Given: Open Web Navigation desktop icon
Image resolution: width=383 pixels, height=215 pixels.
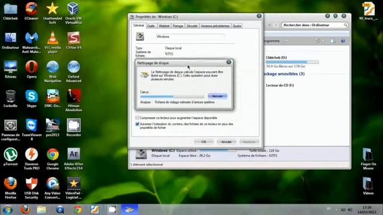Looking at the screenshot, I should 52,72.
